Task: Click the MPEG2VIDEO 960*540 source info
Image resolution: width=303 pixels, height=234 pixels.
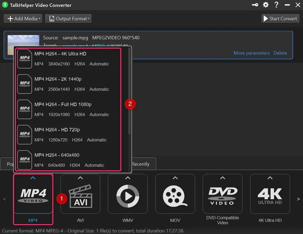Action: (116, 38)
